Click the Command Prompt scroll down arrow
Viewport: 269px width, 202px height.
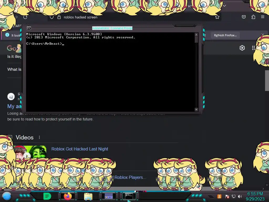pyautogui.click(x=196, y=109)
